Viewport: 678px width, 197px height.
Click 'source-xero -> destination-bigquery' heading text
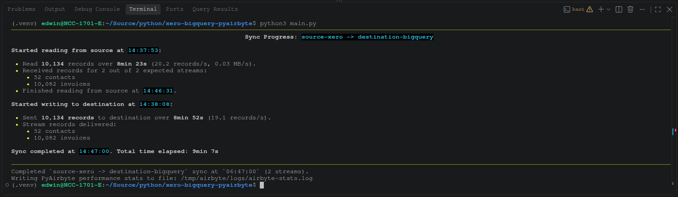coord(367,37)
